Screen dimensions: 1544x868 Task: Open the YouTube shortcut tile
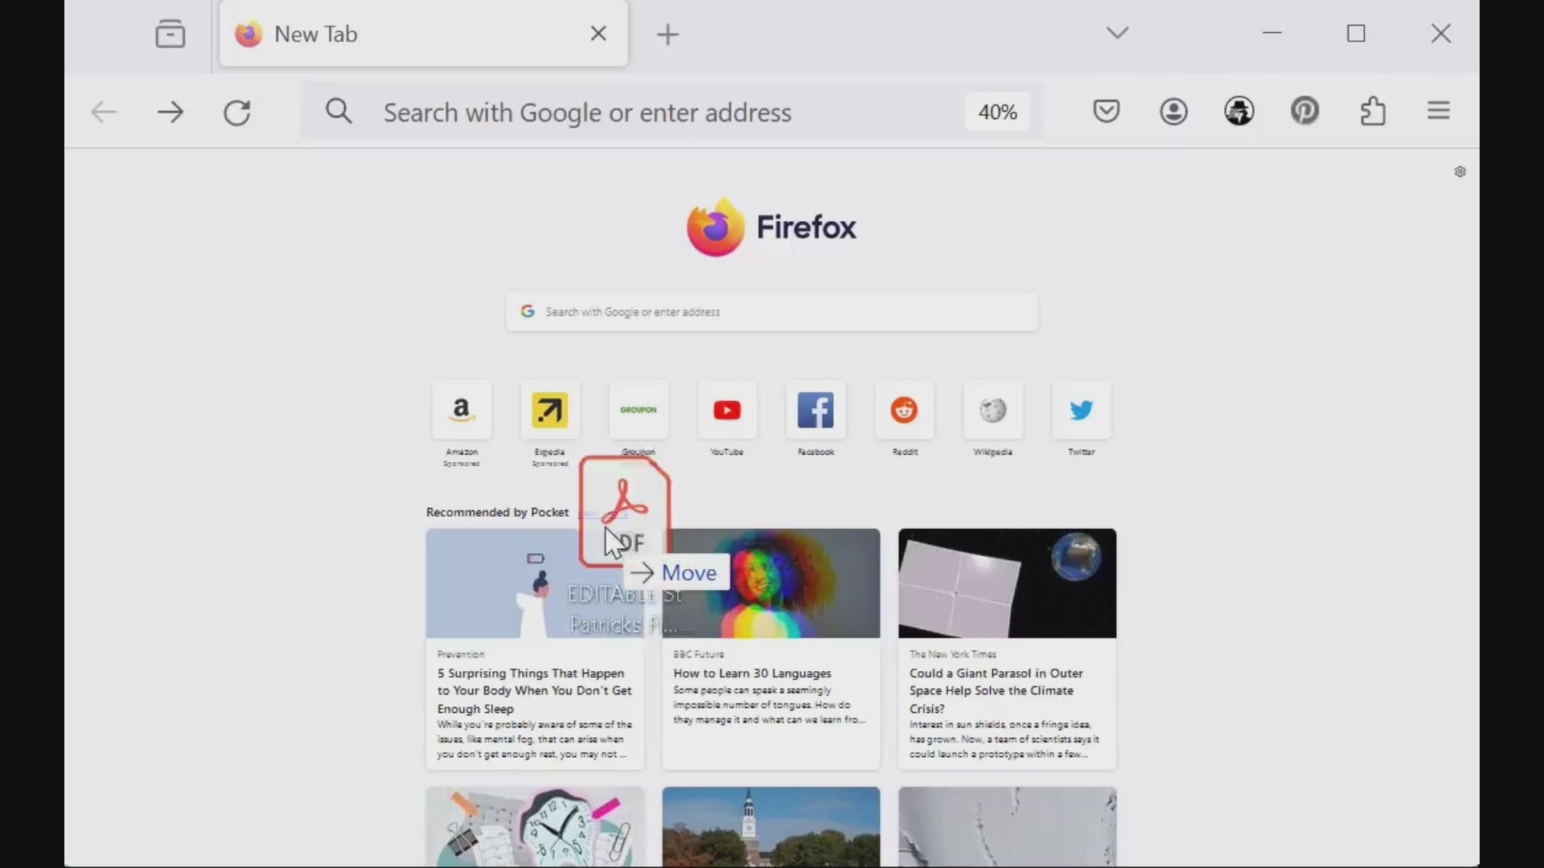click(x=727, y=411)
